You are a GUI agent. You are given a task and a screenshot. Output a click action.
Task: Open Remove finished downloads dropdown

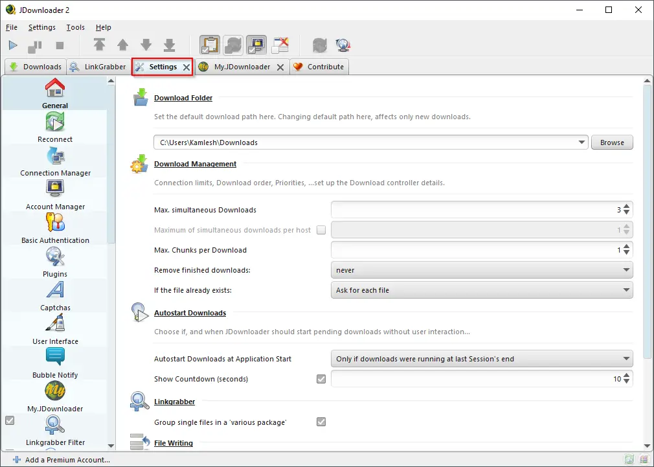[x=482, y=270]
